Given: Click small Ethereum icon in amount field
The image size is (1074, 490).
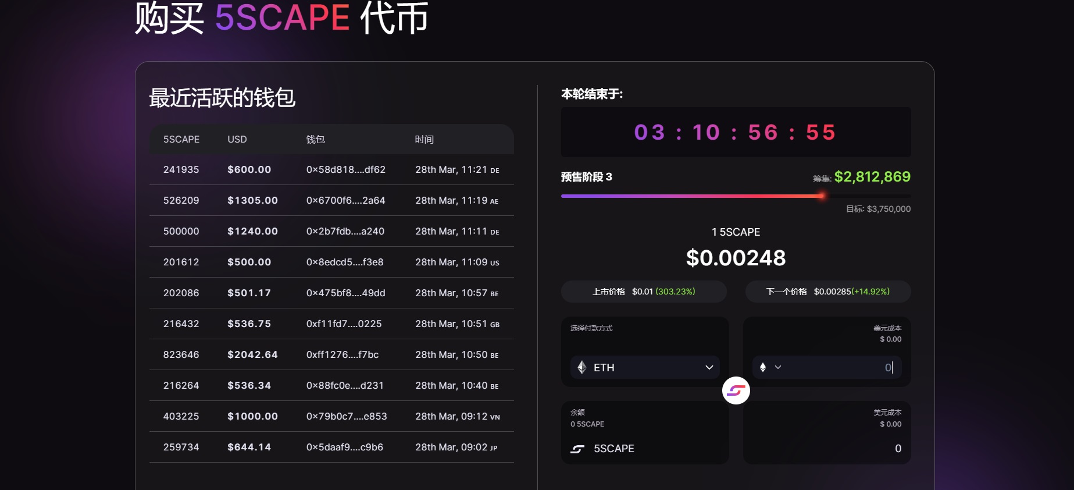Looking at the screenshot, I should (x=763, y=367).
